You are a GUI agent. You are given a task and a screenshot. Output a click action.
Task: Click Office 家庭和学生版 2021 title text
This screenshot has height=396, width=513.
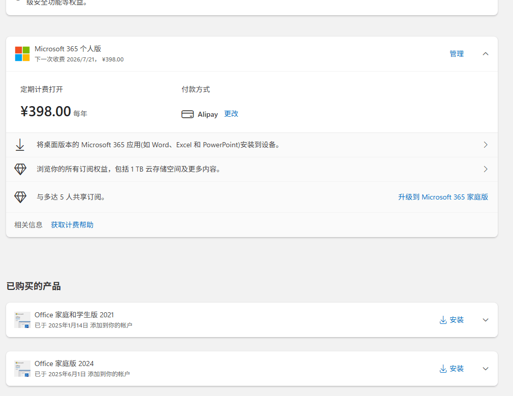(x=74, y=315)
